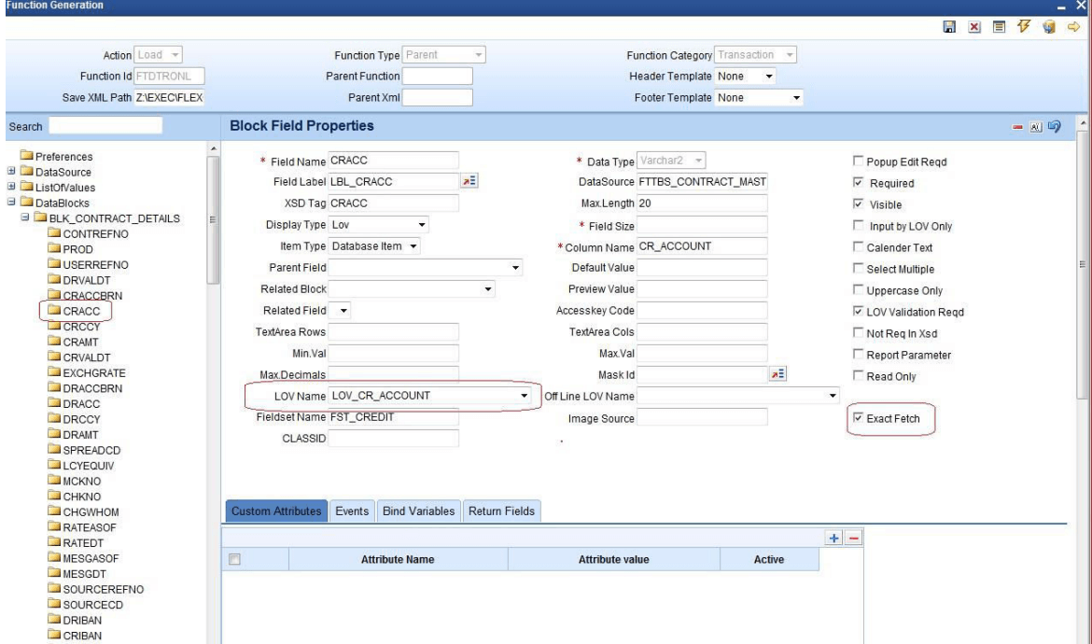Enable the Read Only checkbox
Image resolution: width=1092 pixels, height=644 pixels.
[x=858, y=375]
